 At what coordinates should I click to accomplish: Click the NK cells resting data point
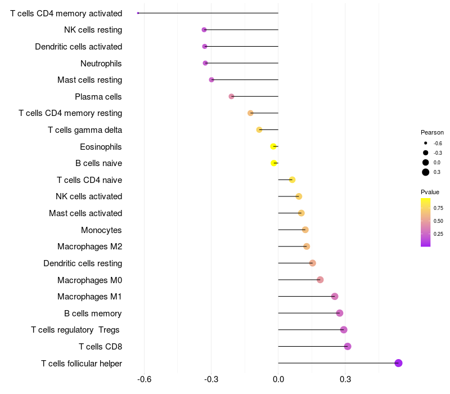(x=204, y=30)
